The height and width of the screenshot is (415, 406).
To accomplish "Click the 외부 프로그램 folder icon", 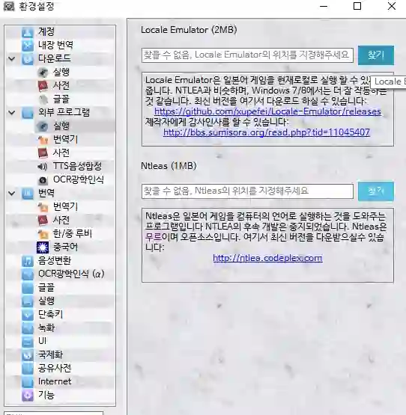I will (27, 113).
